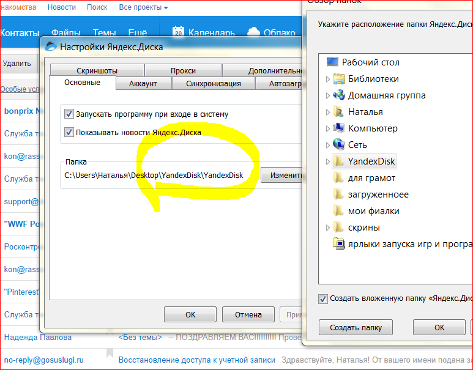Open Восстановление доступа к учетной записи message
This screenshot has width=473, height=370.
(x=196, y=360)
